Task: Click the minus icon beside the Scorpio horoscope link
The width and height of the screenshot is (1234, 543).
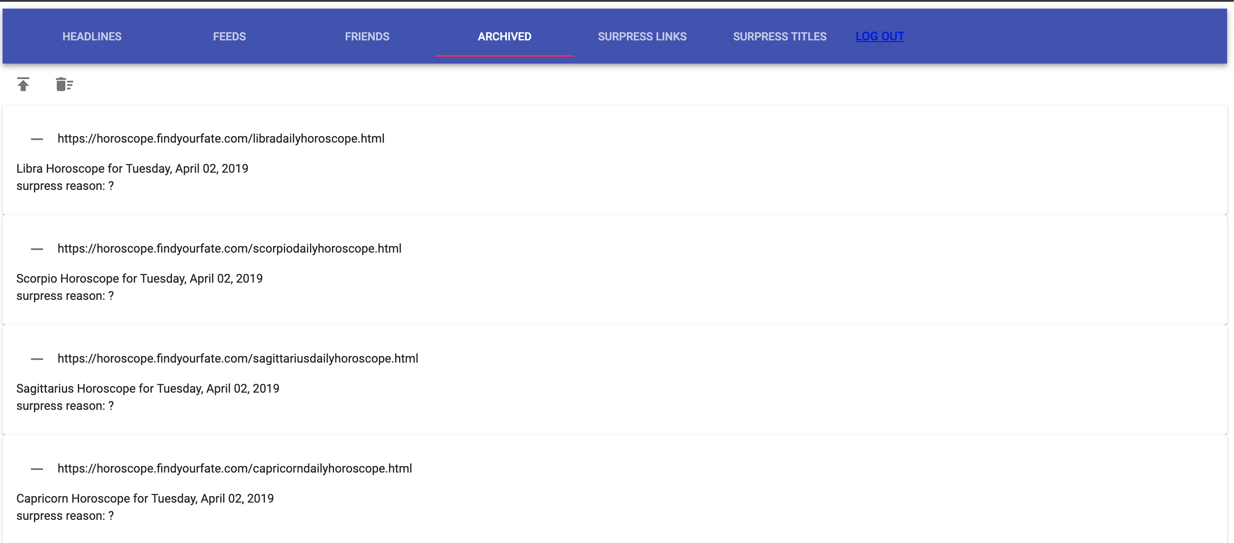Action: point(37,249)
